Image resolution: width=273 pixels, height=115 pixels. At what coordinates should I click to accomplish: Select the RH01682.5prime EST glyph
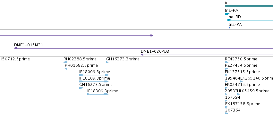click(x=66, y=69)
